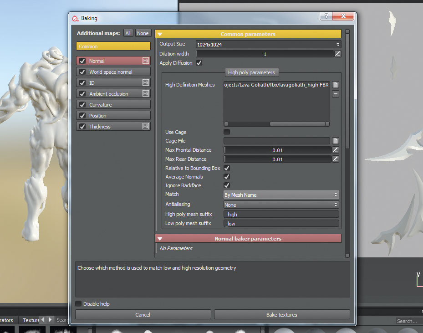Toggle the Normal map checkbox
The width and height of the screenshot is (423, 333).
82,61
